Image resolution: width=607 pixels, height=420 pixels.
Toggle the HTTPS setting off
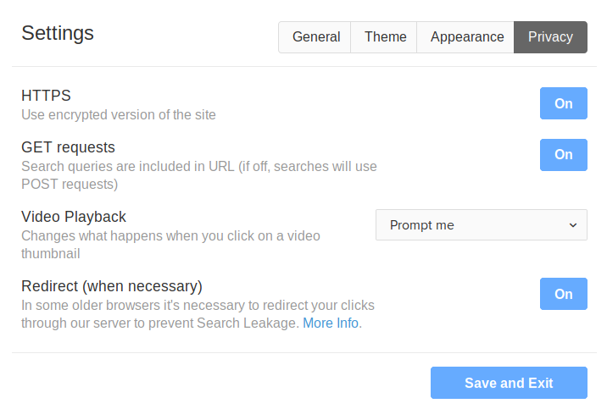click(x=563, y=103)
